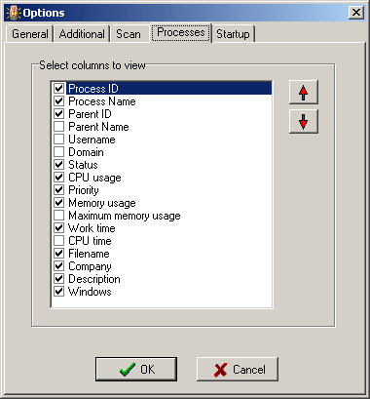Toggle the Work time checkbox
Viewport: 370px width, 399px height.
point(58,227)
